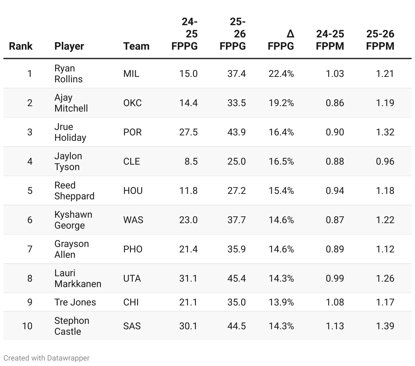Click Jaylon Tyson's team cell CLE
This screenshot has height=366, width=415.
coord(132,161)
